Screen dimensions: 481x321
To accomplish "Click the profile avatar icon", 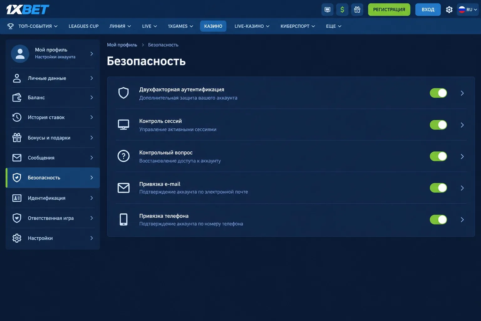I will pos(20,54).
